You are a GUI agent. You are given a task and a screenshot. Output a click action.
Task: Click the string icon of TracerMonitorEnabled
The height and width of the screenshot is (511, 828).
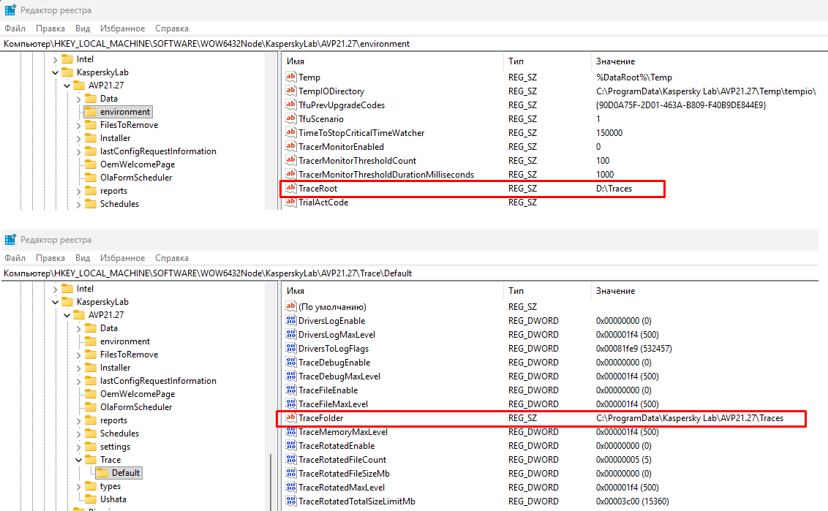coord(291,146)
